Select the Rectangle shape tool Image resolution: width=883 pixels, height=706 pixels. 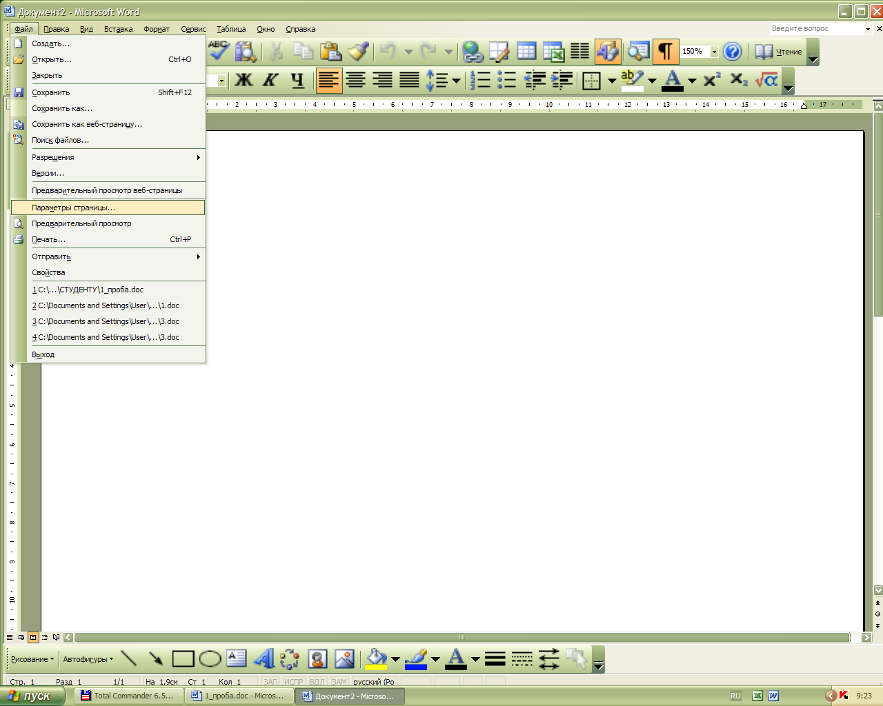click(x=183, y=658)
